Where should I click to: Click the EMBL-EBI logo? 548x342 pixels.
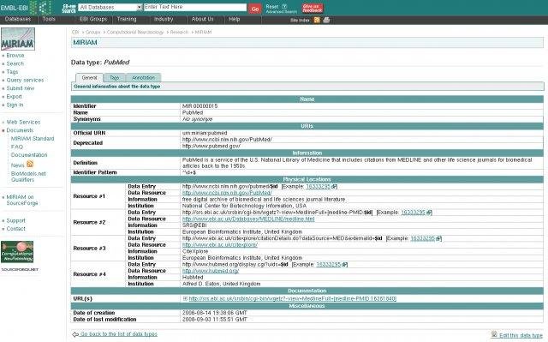click(26, 8)
